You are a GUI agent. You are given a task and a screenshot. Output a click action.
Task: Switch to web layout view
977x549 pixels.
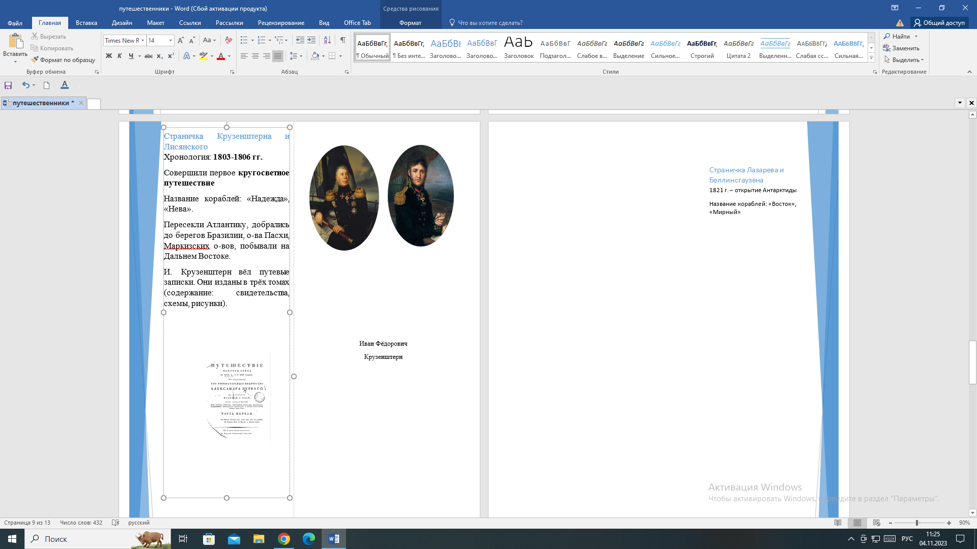[x=876, y=523]
